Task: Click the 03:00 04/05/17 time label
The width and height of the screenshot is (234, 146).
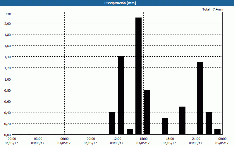Action: 38,141
